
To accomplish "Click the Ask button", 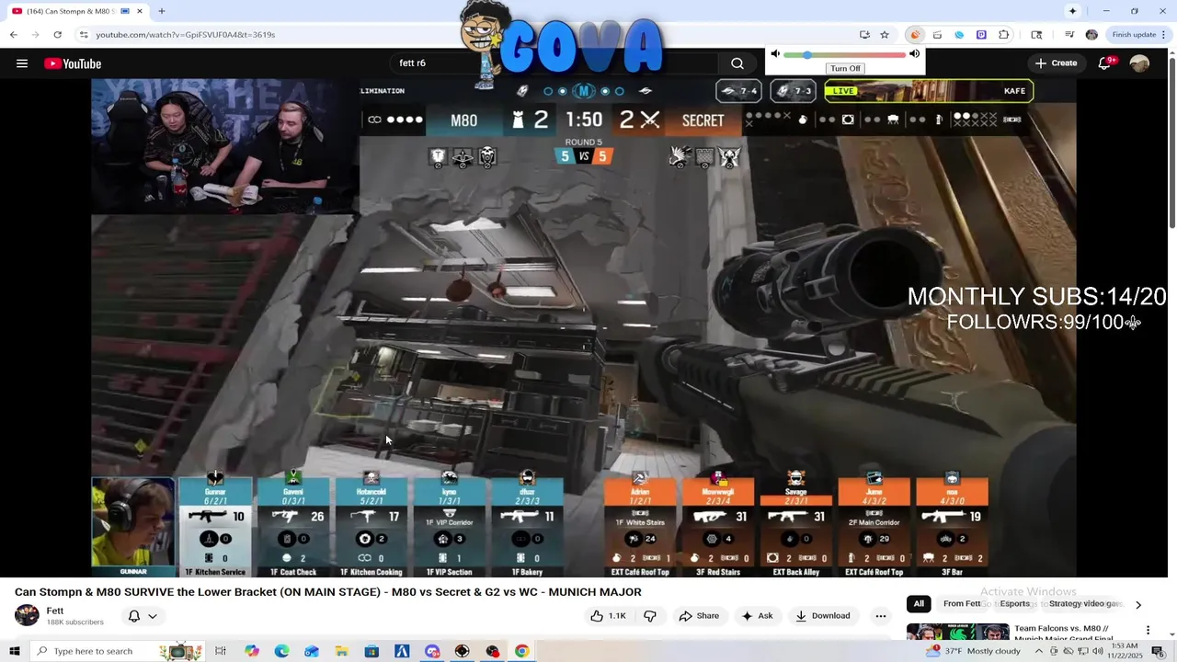I will coord(759,616).
